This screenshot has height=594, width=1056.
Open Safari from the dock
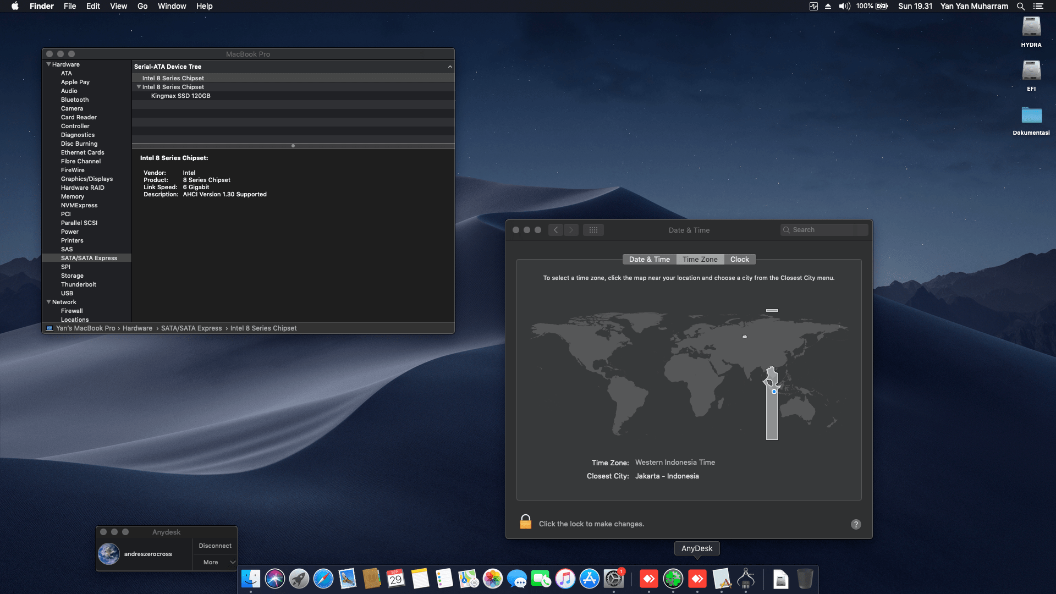(323, 579)
